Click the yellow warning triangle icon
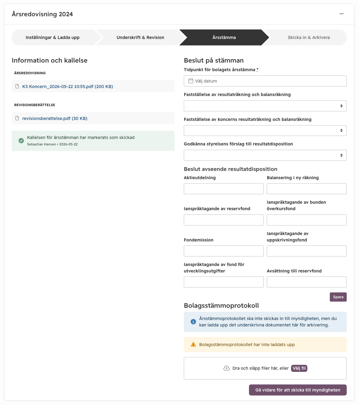 [x=193, y=344]
